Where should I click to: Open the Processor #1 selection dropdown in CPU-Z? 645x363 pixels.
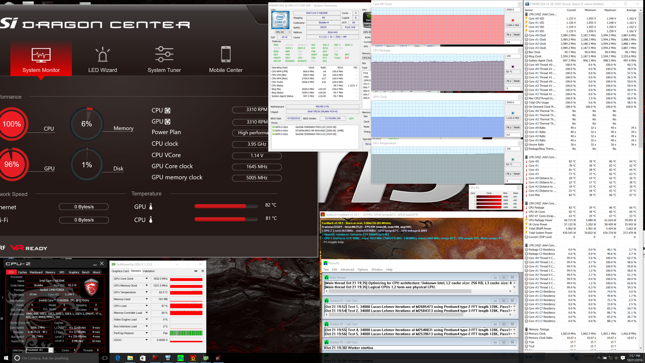50,350
